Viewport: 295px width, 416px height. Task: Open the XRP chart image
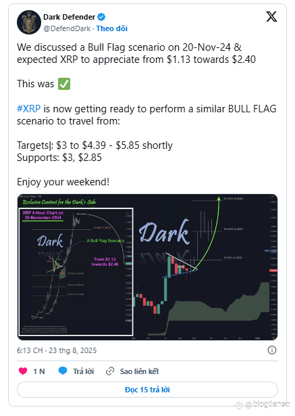coord(147,267)
